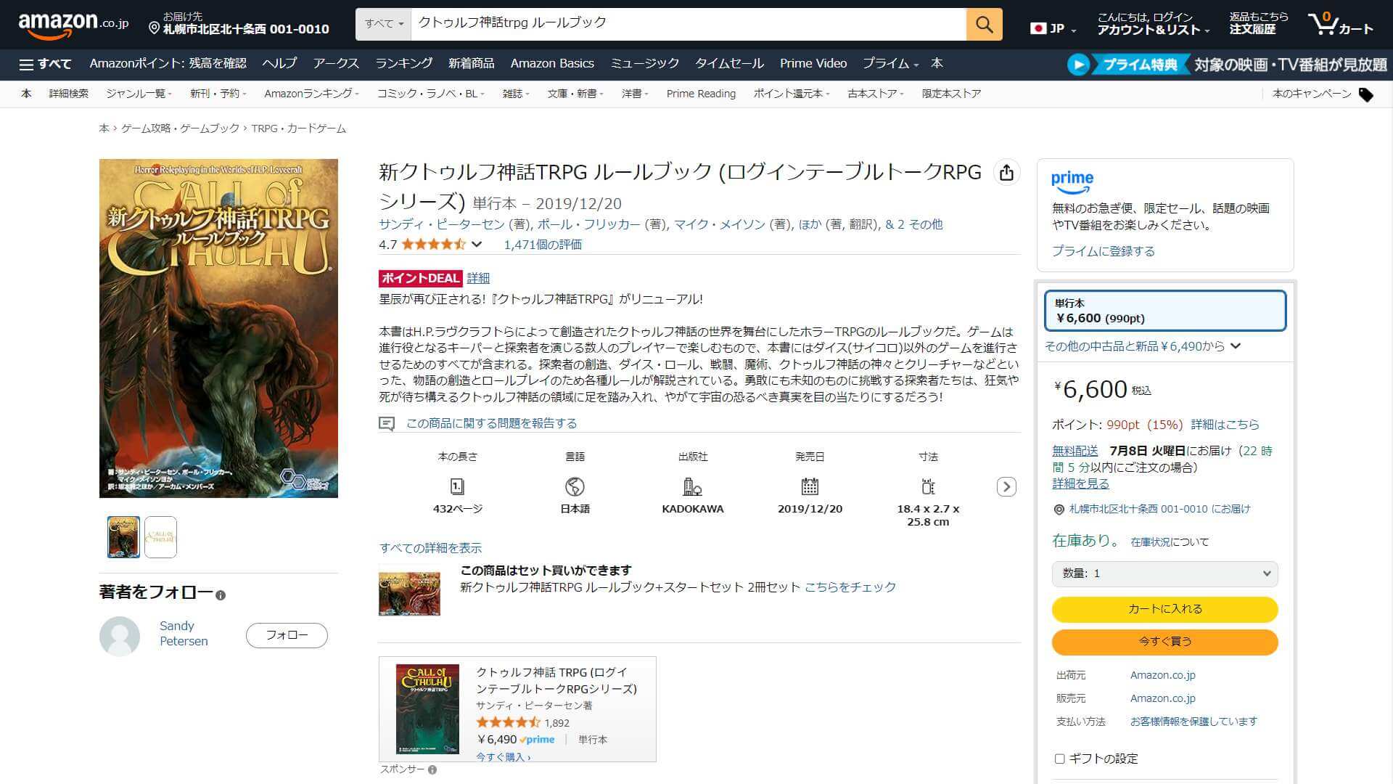The height and width of the screenshot is (784, 1393).
Task: Click the 在庫状況について link
Action: pyautogui.click(x=1170, y=542)
